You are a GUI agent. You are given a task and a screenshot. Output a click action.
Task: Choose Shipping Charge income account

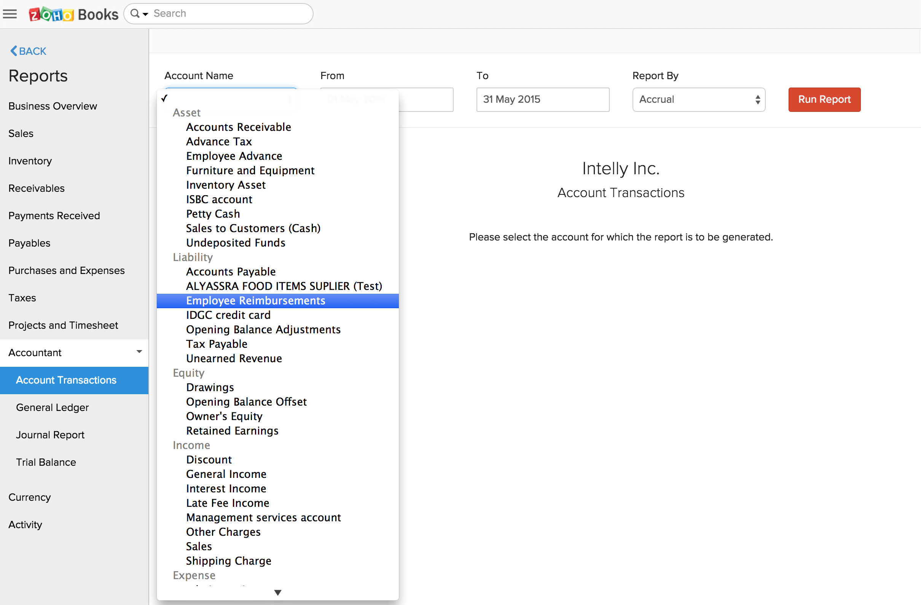click(228, 561)
